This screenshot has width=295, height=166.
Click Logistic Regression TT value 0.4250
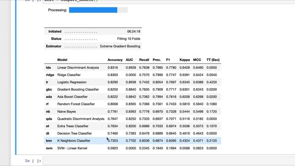(212, 82)
